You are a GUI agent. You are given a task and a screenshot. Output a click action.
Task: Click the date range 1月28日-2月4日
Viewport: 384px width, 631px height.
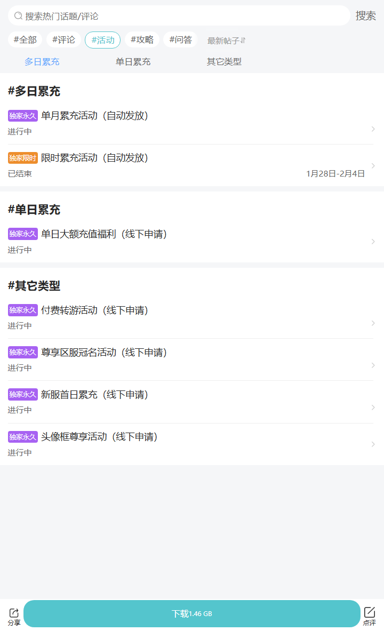point(335,173)
